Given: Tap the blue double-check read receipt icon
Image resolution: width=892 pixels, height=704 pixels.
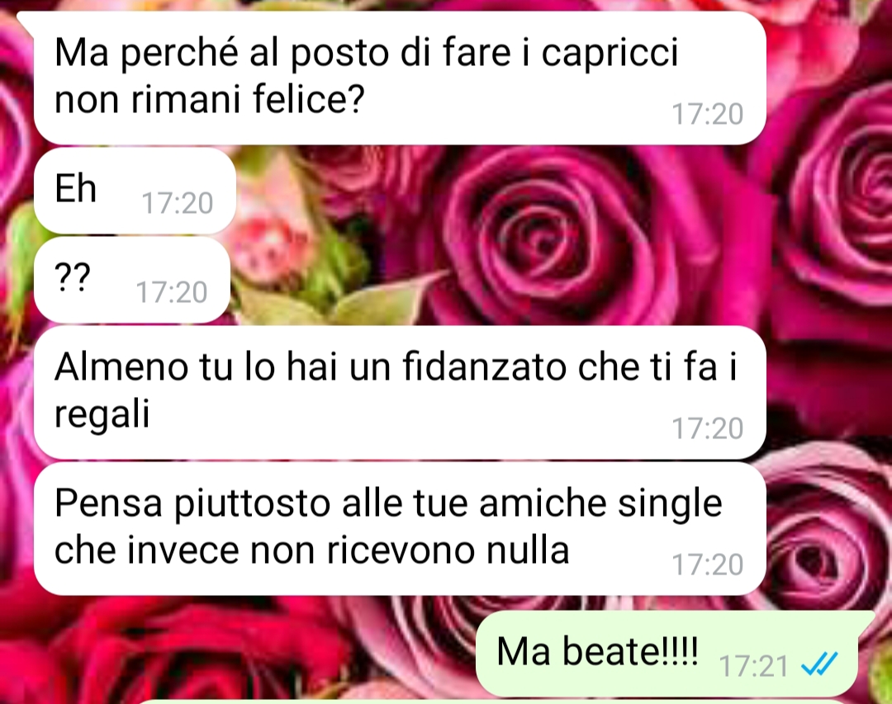Looking at the screenshot, I should (x=819, y=664).
